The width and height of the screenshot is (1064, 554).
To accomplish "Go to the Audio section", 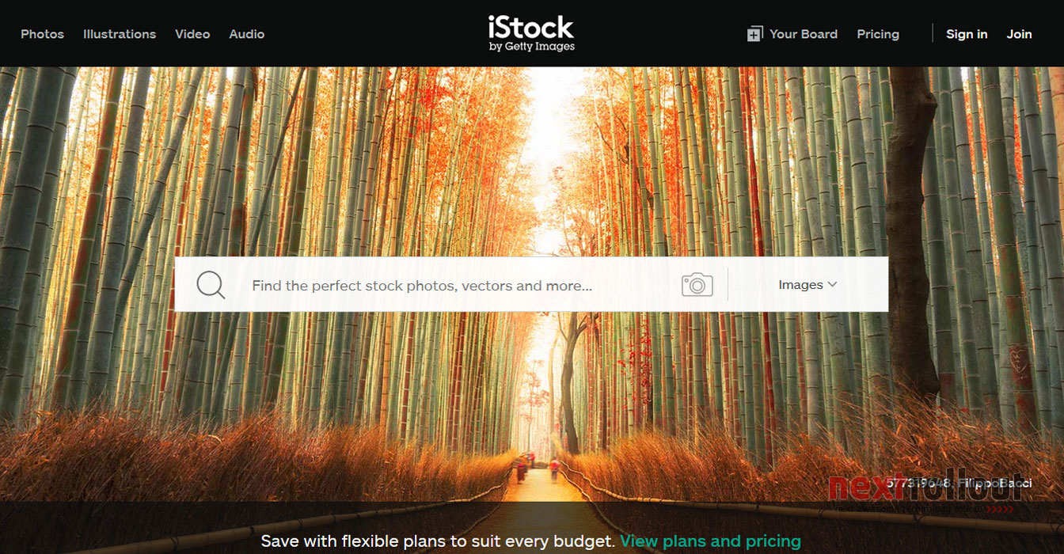I will coord(247,34).
